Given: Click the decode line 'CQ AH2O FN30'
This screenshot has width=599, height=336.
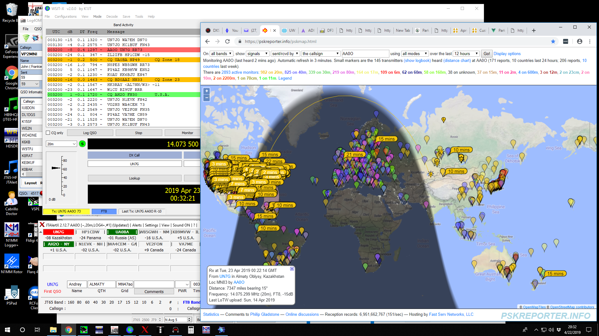Looking at the screenshot, I should pos(124,95).
